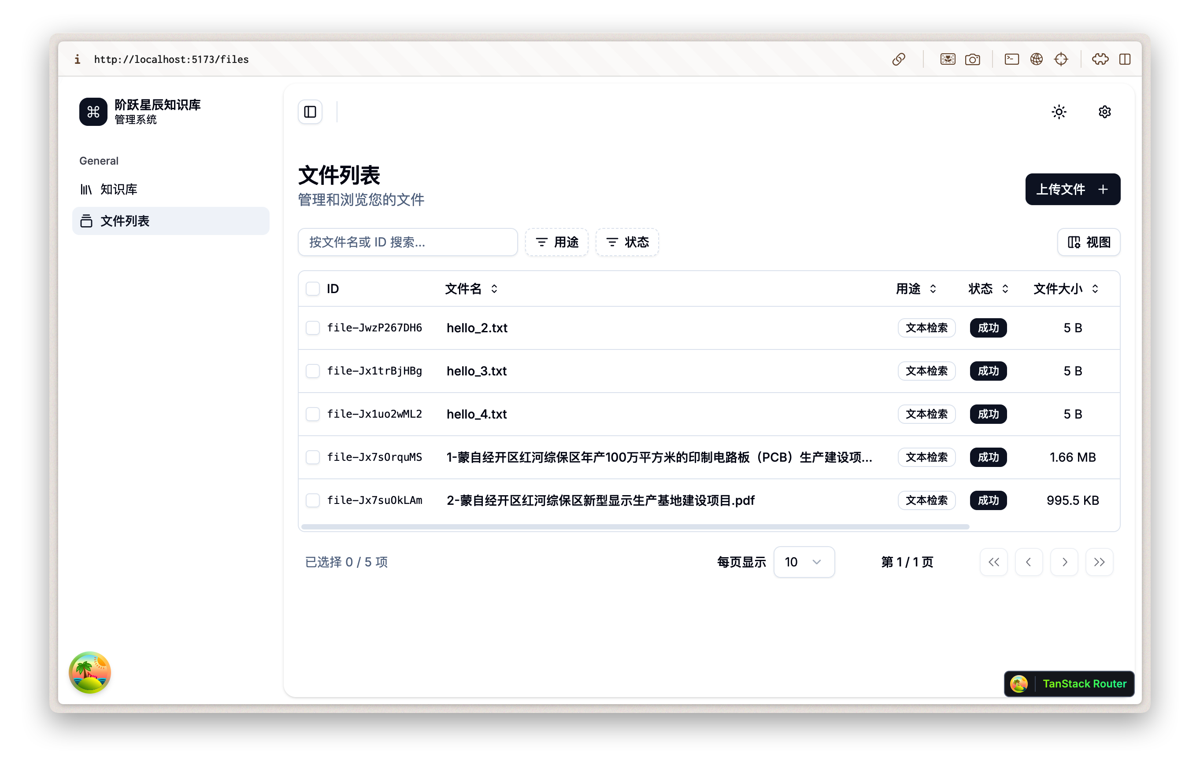This screenshot has width=1200, height=779.
Task: Switch theme with the sun icon
Action: [x=1059, y=112]
